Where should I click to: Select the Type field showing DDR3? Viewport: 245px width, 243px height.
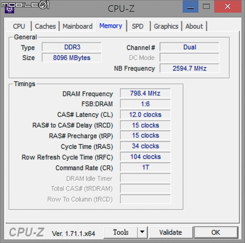pyautogui.click(x=72, y=47)
